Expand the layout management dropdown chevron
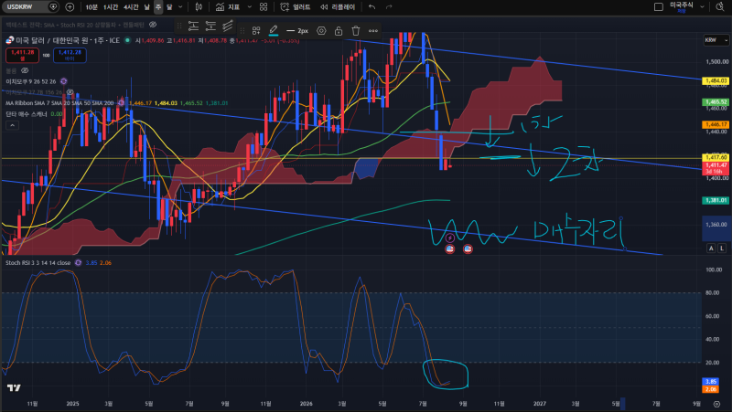Image resolution: width=732 pixels, height=412 pixels. coord(702,7)
